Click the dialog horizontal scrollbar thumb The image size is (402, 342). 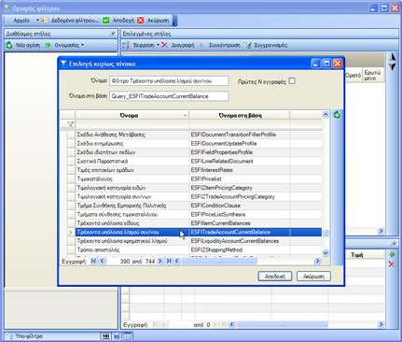219,261
